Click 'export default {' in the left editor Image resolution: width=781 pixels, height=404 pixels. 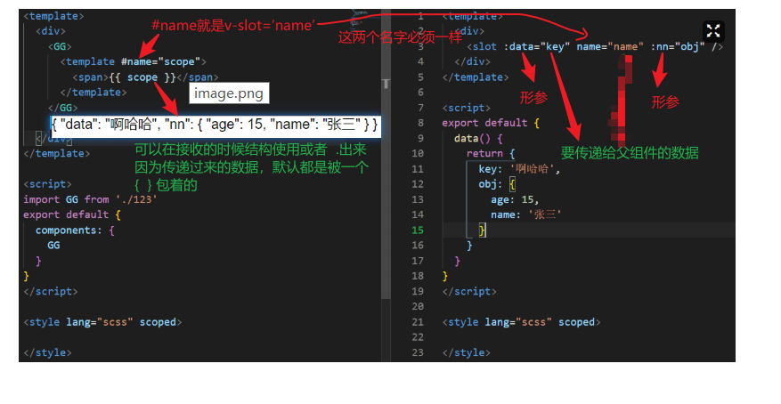tap(72, 215)
